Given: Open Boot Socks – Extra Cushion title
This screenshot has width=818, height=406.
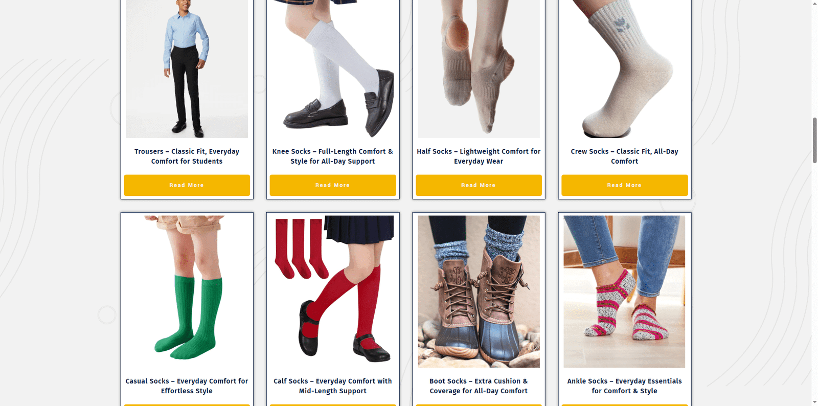Looking at the screenshot, I should (479, 386).
